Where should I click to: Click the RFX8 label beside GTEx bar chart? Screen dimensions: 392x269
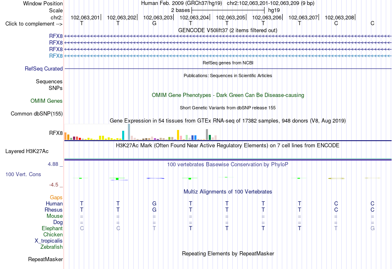tap(56, 133)
